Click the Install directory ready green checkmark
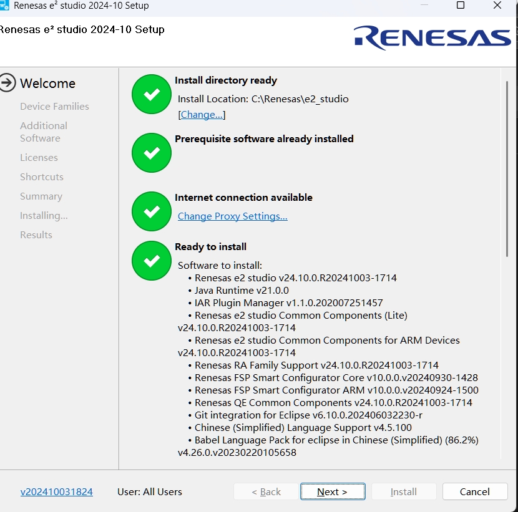This screenshot has height=512, width=518. (152, 94)
